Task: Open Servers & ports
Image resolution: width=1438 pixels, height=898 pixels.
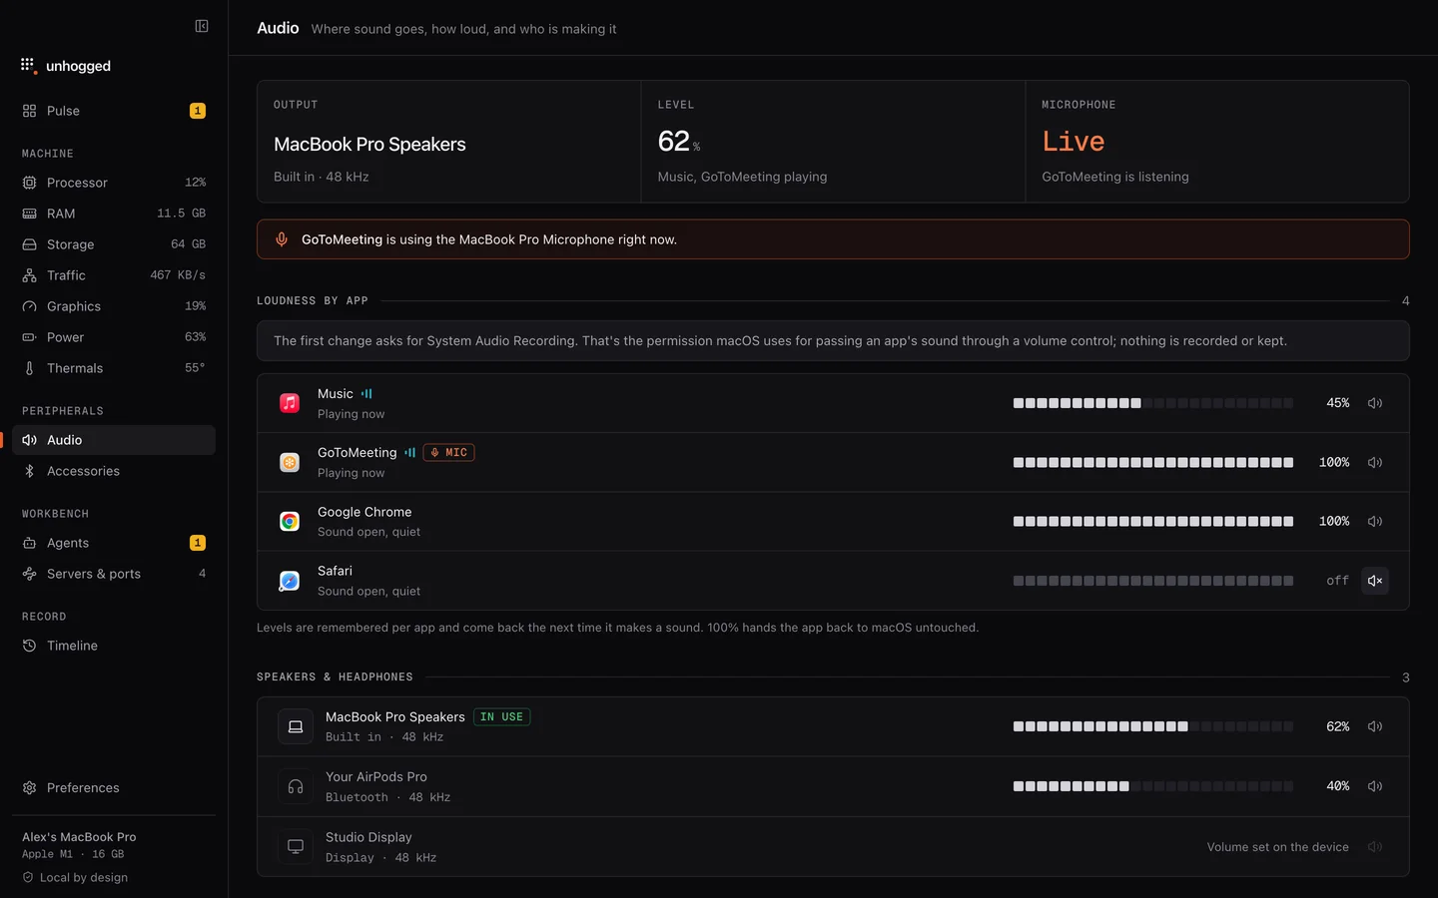Action: (x=114, y=574)
